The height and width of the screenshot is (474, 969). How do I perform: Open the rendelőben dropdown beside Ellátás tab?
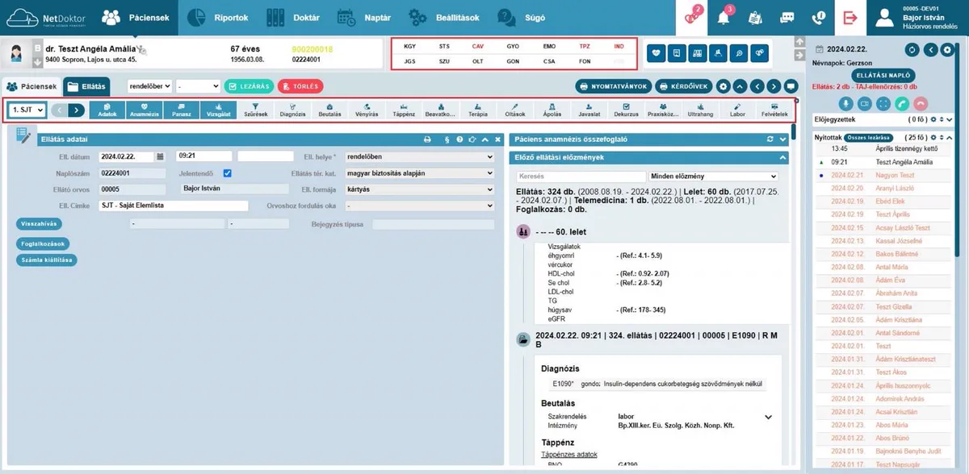point(149,85)
